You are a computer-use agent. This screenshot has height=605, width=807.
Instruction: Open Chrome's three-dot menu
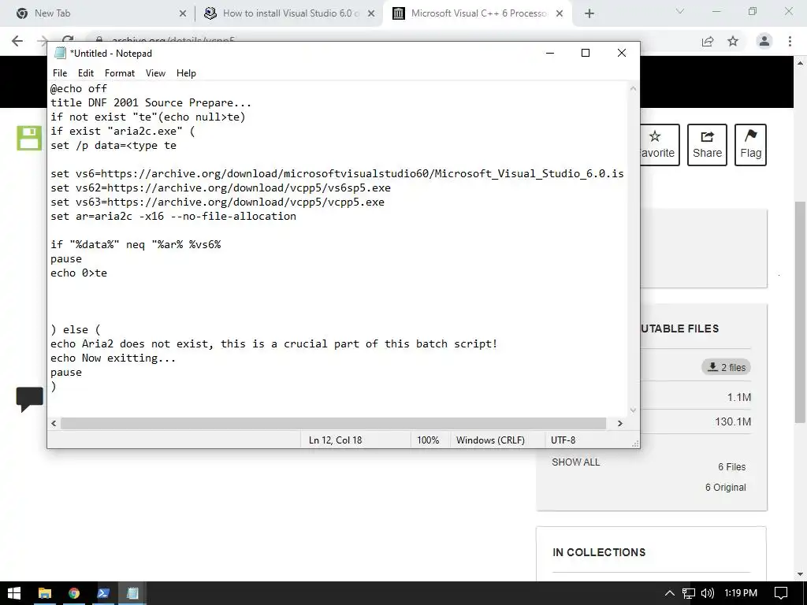[790, 41]
